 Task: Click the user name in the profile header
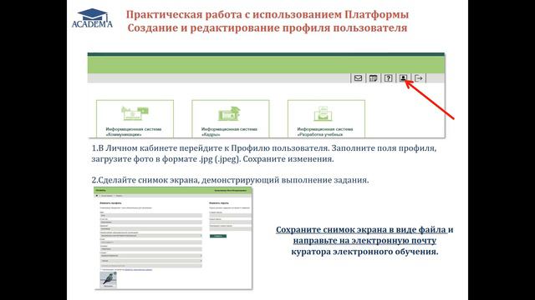[x=231, y=191]
